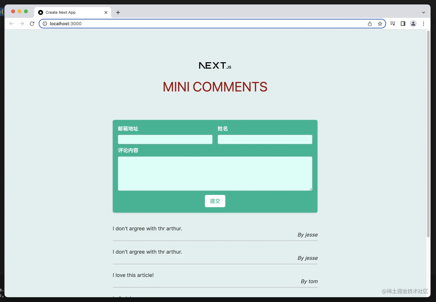The height and width of the screenshot is (302, 436).
Task: Open the share sheet from the address bar
Action: [370, 24]
